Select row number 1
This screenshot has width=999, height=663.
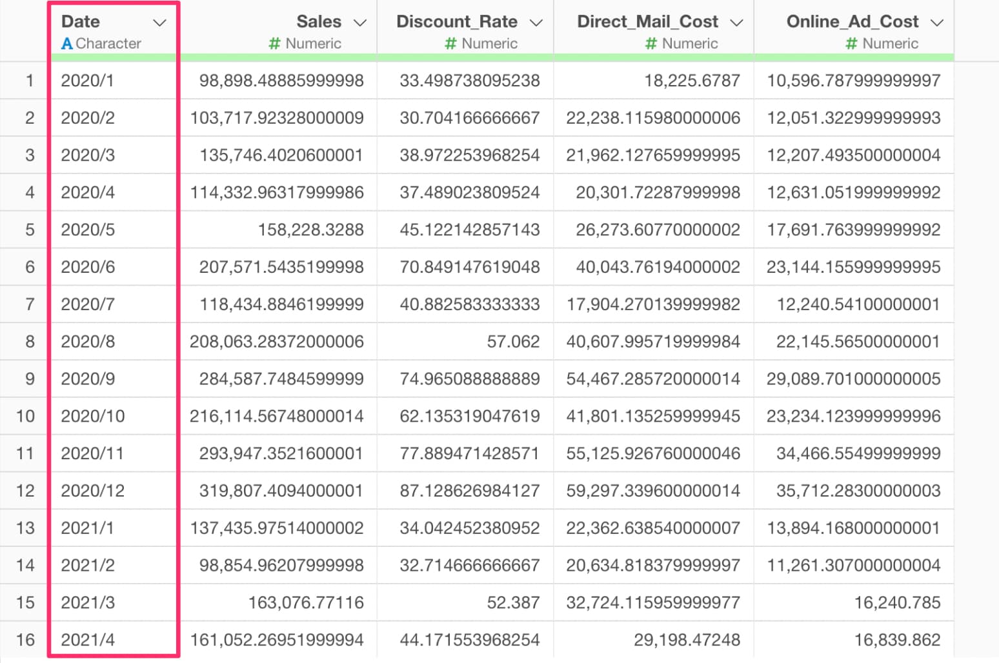29,81
